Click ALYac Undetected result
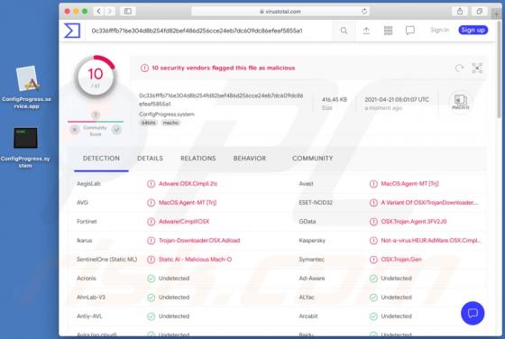The height and width of the screenshot is (339, 505). [396, 298]
